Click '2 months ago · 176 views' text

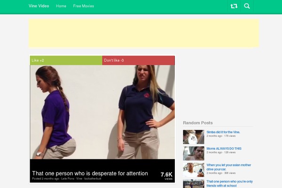pos(221,136)
